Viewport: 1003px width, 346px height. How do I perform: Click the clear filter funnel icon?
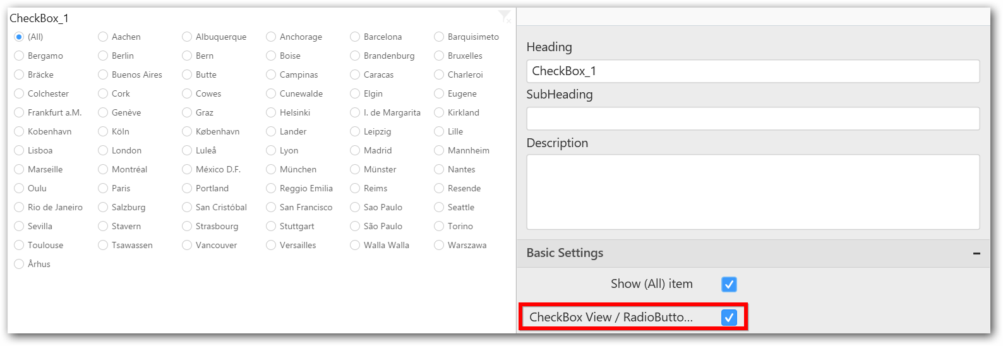[x=504, y=16]
